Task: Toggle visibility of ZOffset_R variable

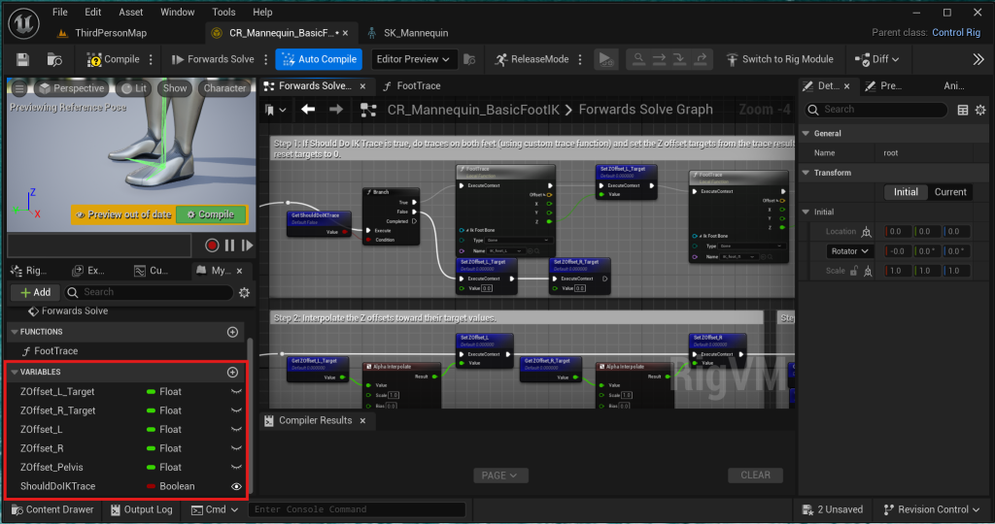Action: pos(237,448)
